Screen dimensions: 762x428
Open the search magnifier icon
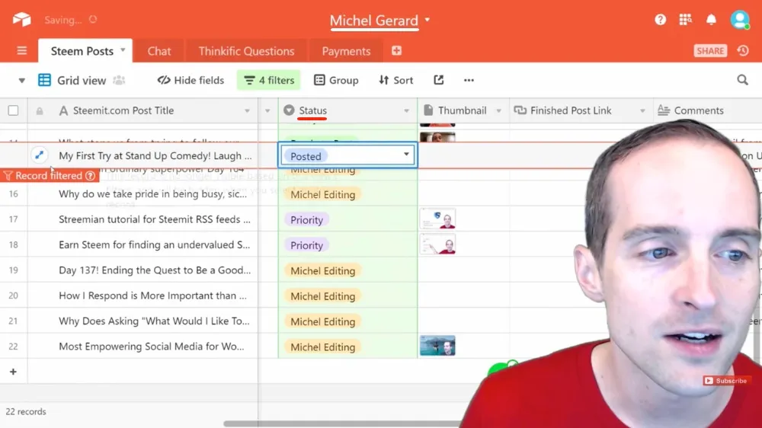point(742,80)
